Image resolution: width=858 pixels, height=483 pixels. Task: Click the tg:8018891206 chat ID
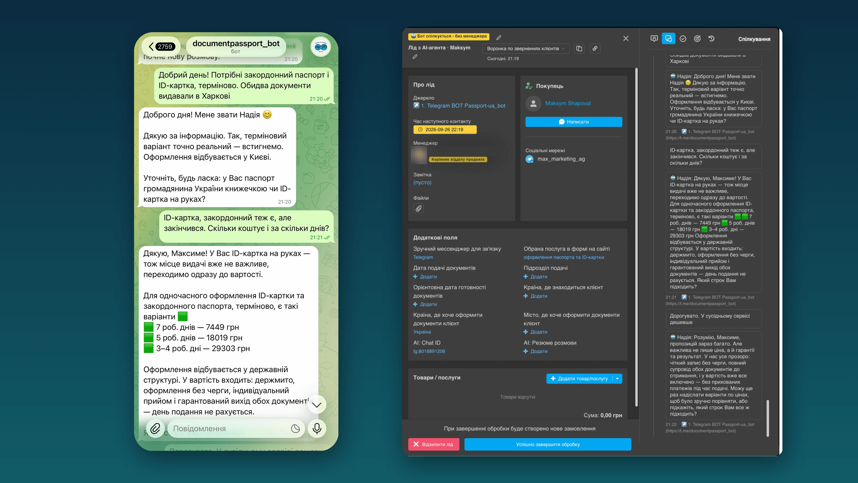point(429,351)
